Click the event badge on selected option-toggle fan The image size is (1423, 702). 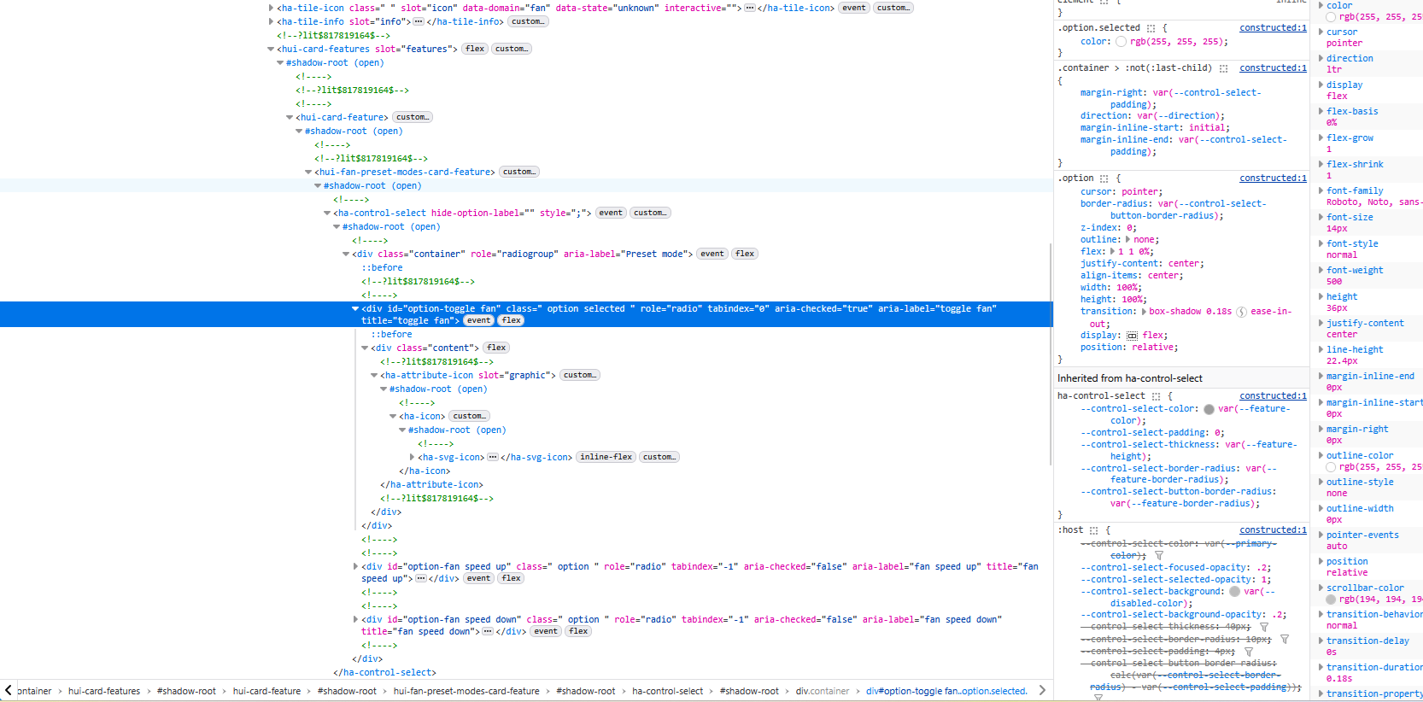[478, 320]
